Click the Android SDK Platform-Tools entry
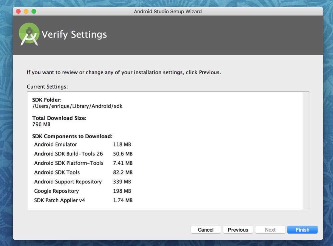This screenshot has height=246, width=333. pos(69,163)
